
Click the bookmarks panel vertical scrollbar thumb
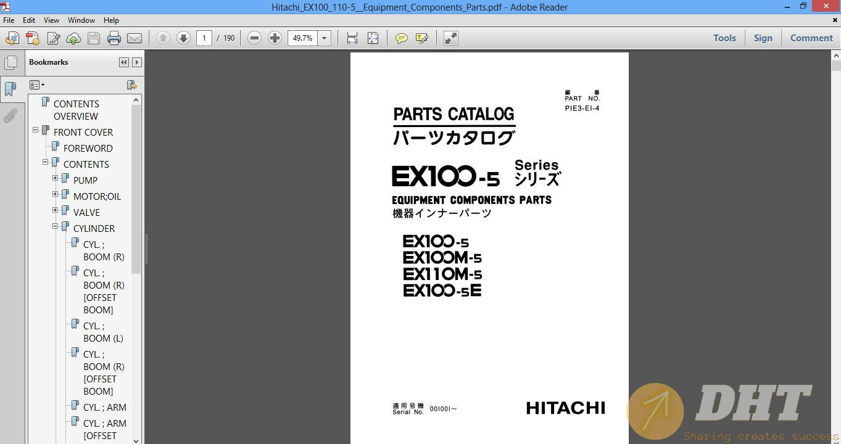(136, 189)
